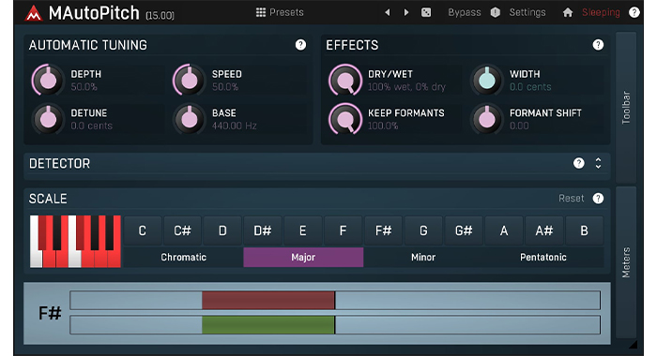Go to previous preset arrow
The width and height of the screenshot is (657, 356).
pyautogui.click(x=388, y=12)
